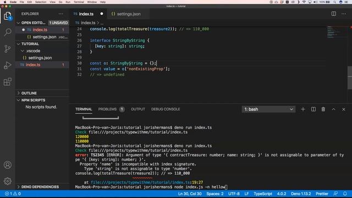Open the Help menu
The width and height of the screenshot is (352, 198).
pyautogui.click(x=103, y=2)
